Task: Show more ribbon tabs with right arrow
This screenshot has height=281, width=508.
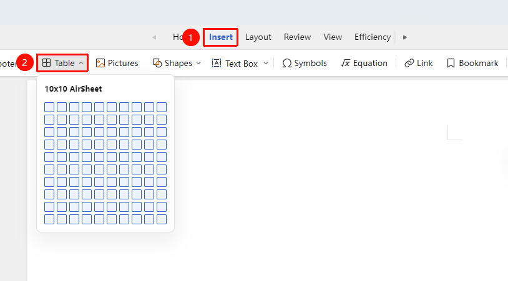Action: click(404, 37)
